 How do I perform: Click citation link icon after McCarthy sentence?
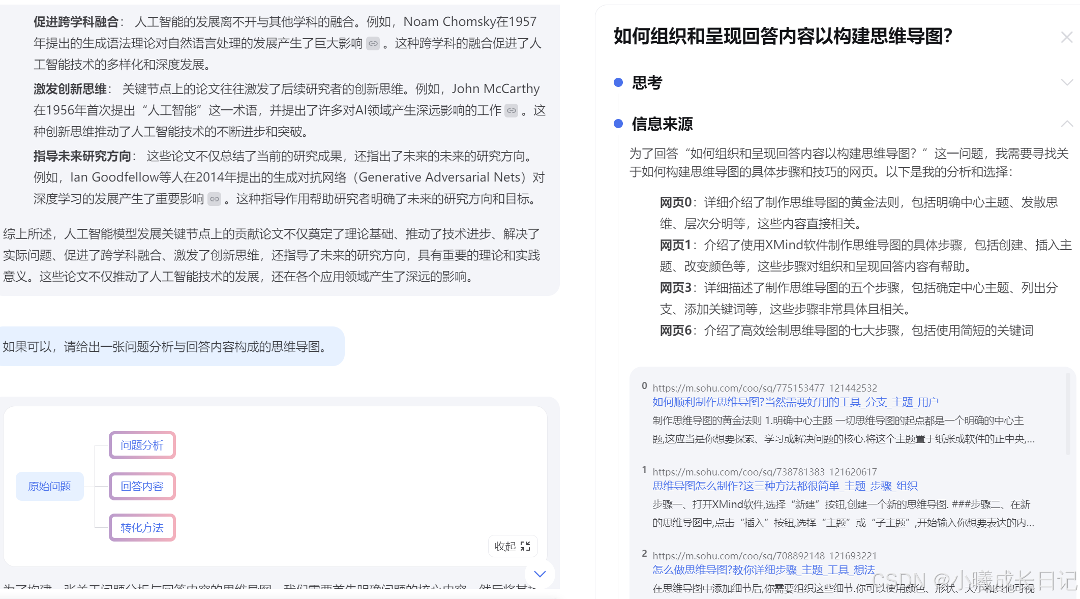pyautogui.click(x=512, y=111)
